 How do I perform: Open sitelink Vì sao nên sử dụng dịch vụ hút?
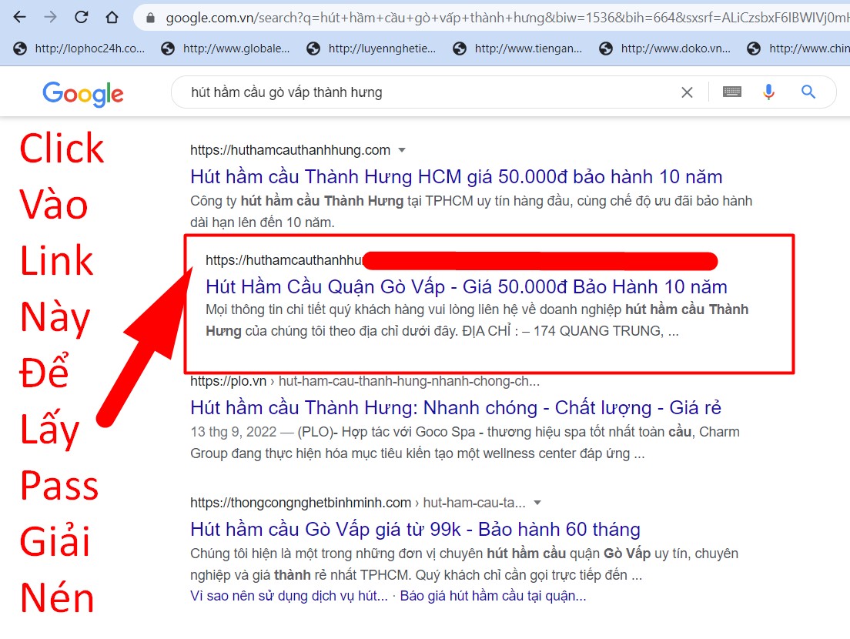pos(289,596)
